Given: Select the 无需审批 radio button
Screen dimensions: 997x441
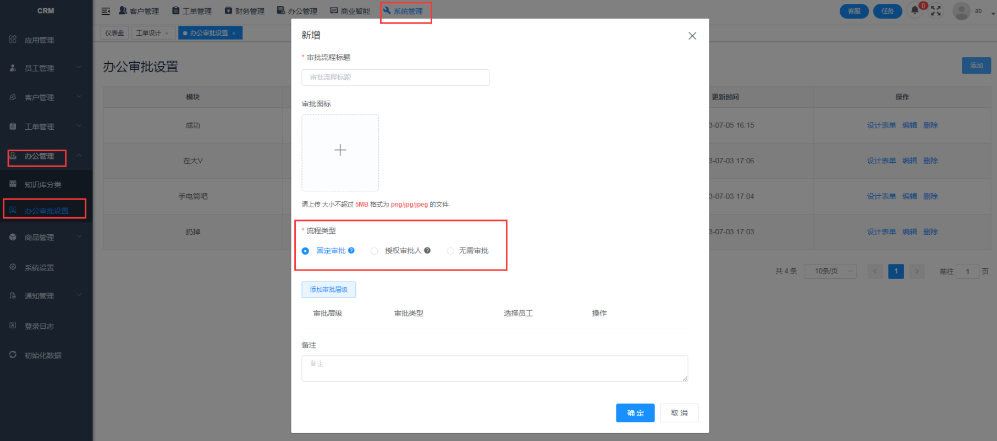Looking at the screenshot, I should (450, 251).
